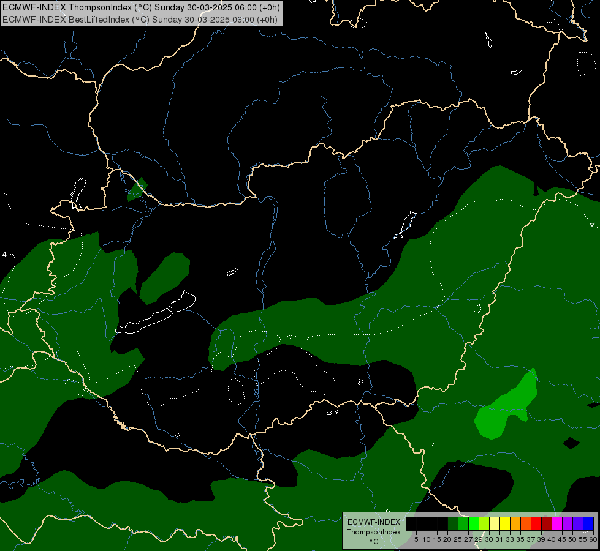Viewport: 600px width, 551px height.
Task: Click the legend value 33
Action: 510,539
